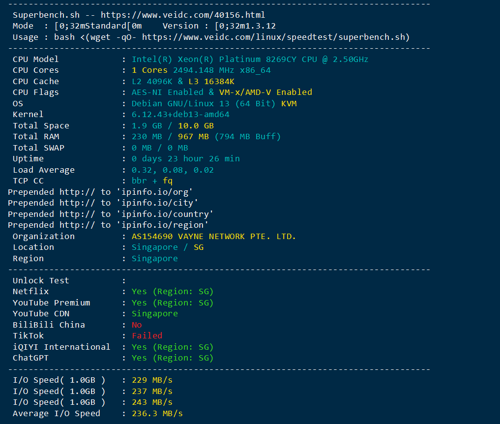500x424 pixels.
Task: Click the YouTube CDN 'Singapore' result
Action: pyautogui.click(x=155, y=314)
